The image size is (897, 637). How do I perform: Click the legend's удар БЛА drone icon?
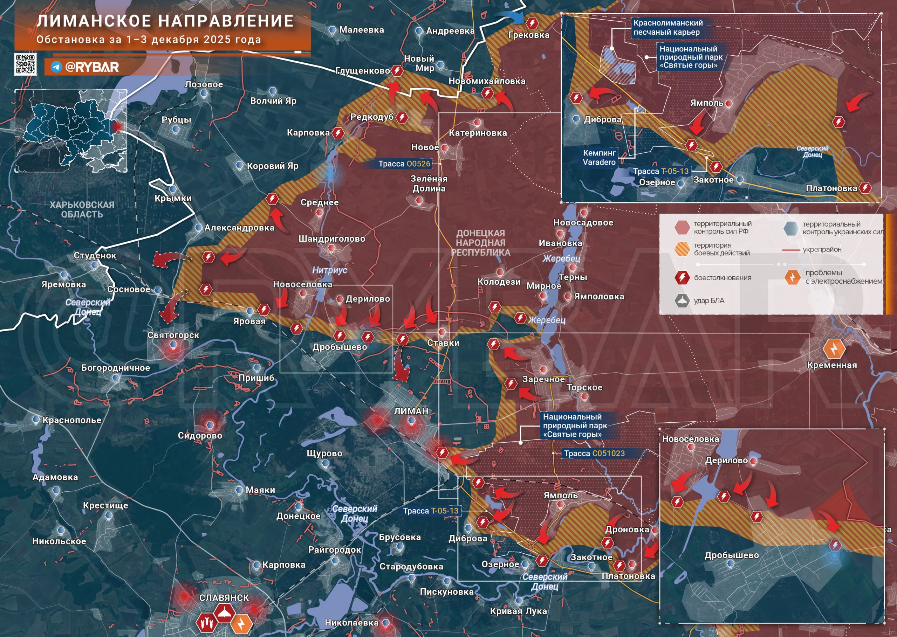point(682,301)
